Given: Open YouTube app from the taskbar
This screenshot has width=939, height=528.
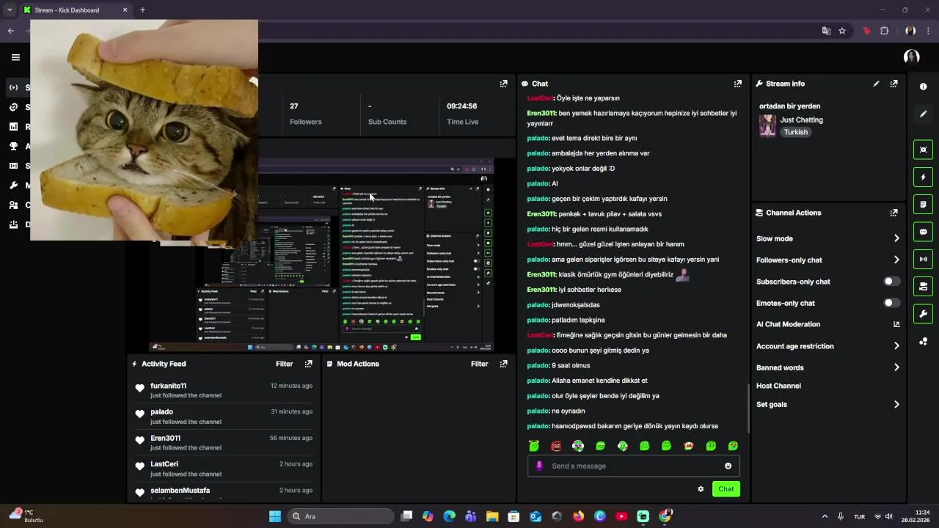Looking at the screenshot, I should coord(621,516).
